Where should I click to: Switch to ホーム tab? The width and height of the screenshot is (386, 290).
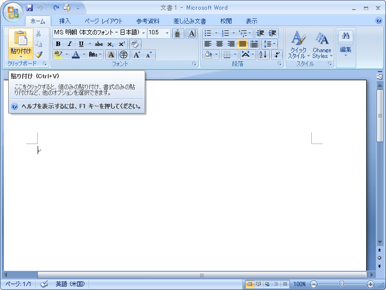(x=38, y=21)
